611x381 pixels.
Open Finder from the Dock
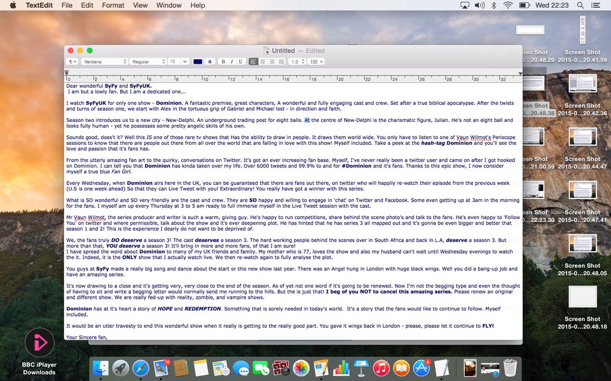click(x=102, y=369)
